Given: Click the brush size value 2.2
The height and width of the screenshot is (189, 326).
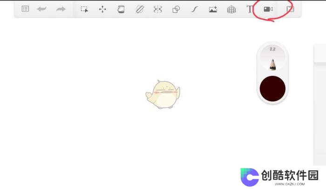Looking at the screenshot, I should [x=272, y=49].
